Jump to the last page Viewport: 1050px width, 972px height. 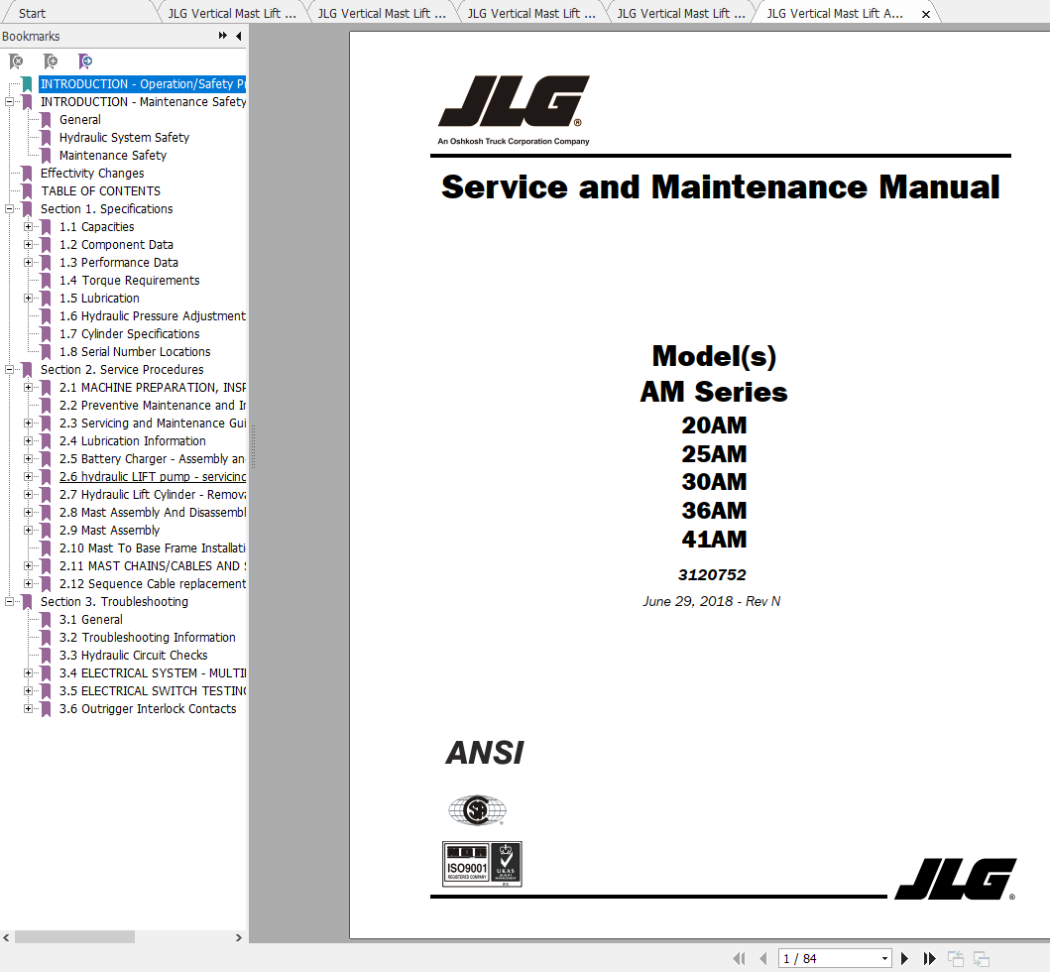pyautogui.click(x=929, y=958)
